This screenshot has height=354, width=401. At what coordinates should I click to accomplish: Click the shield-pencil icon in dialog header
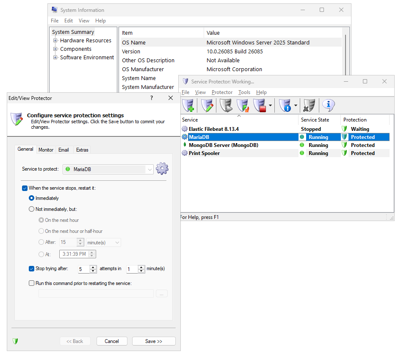(x=17, y=119)
